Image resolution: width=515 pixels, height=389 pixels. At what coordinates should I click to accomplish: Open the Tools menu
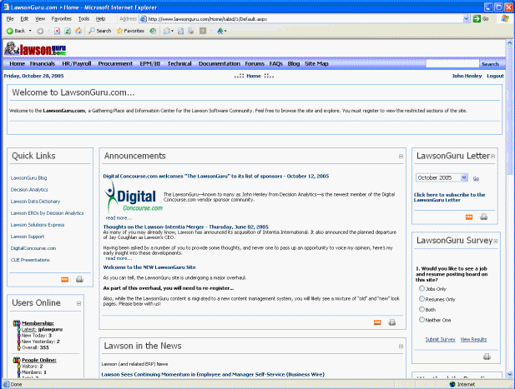coord(83,19)
